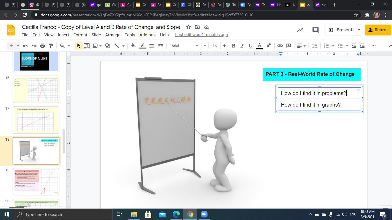Toggle italic formatting
392x220 pixels.
242,46
